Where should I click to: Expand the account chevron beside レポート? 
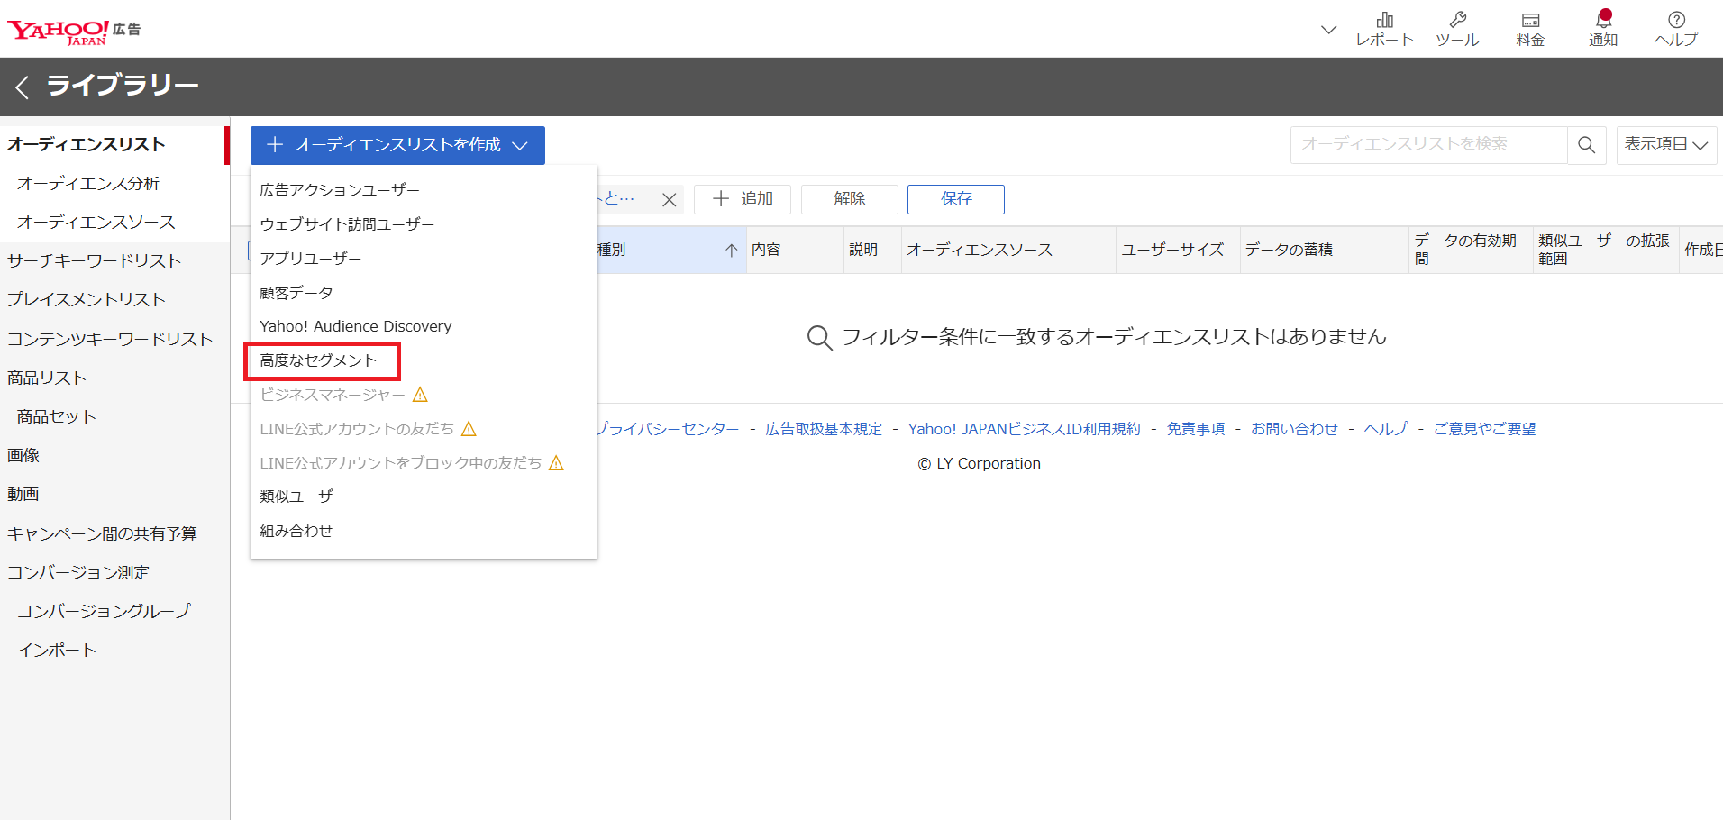coord(1328,30)
